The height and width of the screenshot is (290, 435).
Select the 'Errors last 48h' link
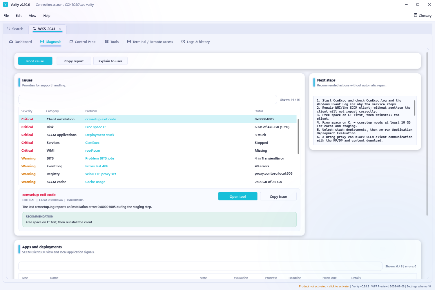tap(97, 166)
